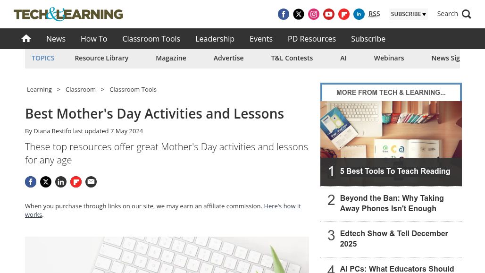
Task: Click the home icon in navigation bar
Action: (x=26, y=39)
